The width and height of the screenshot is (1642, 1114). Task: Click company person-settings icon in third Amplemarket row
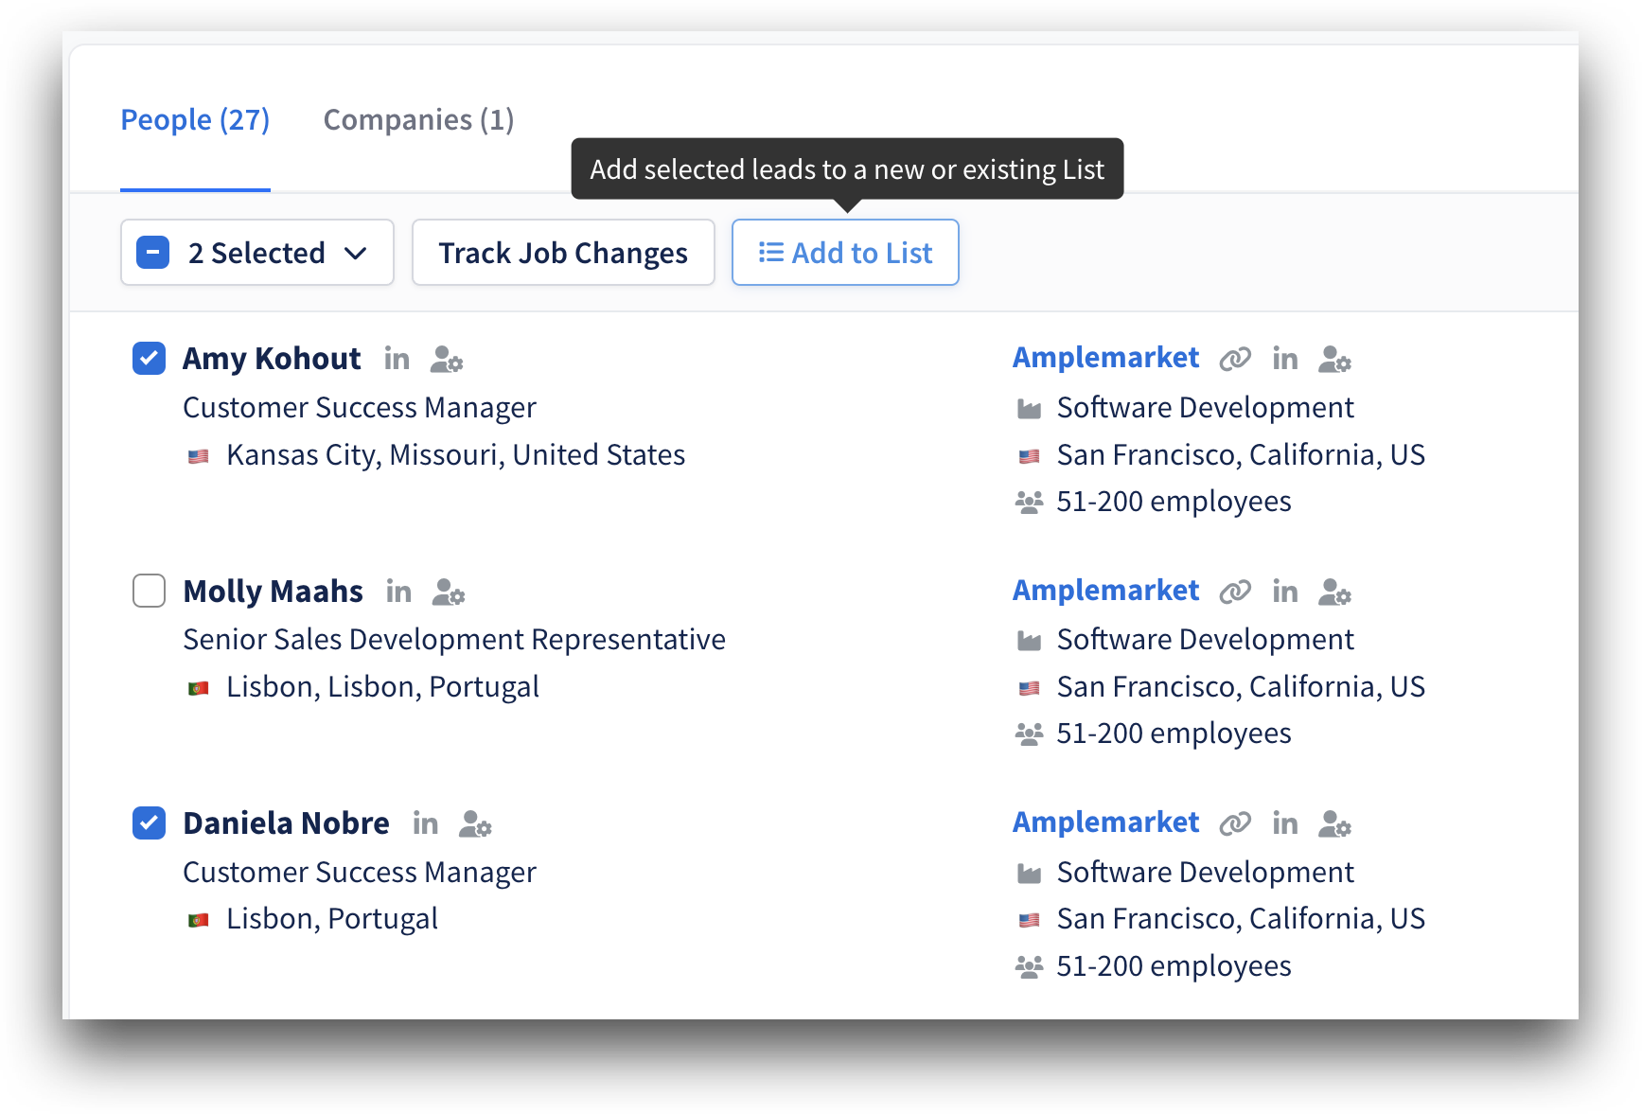click(x=1334, y=823)
